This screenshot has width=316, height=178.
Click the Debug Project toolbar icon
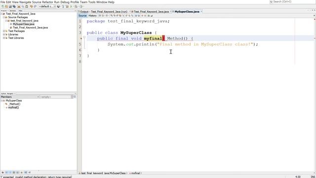click(x=76, y=6)
